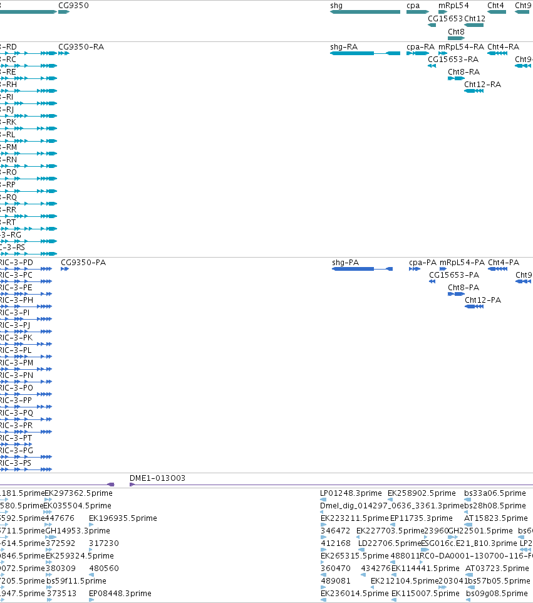Click the CG15653-PA protein label

454,275
